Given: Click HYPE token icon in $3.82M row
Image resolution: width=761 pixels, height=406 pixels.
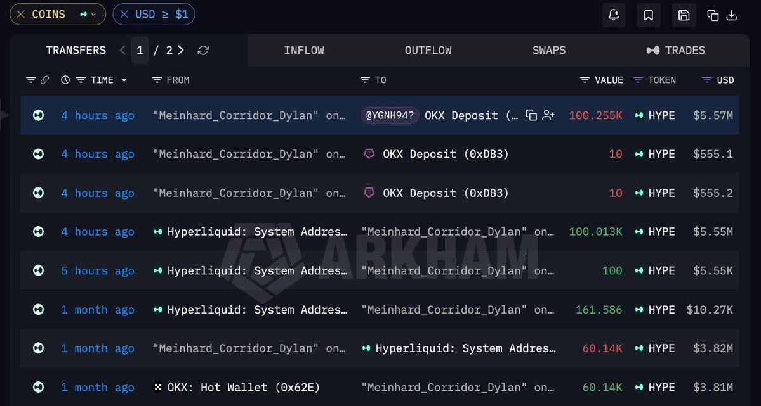Looking at the screenshot, I should pos(639,348).
